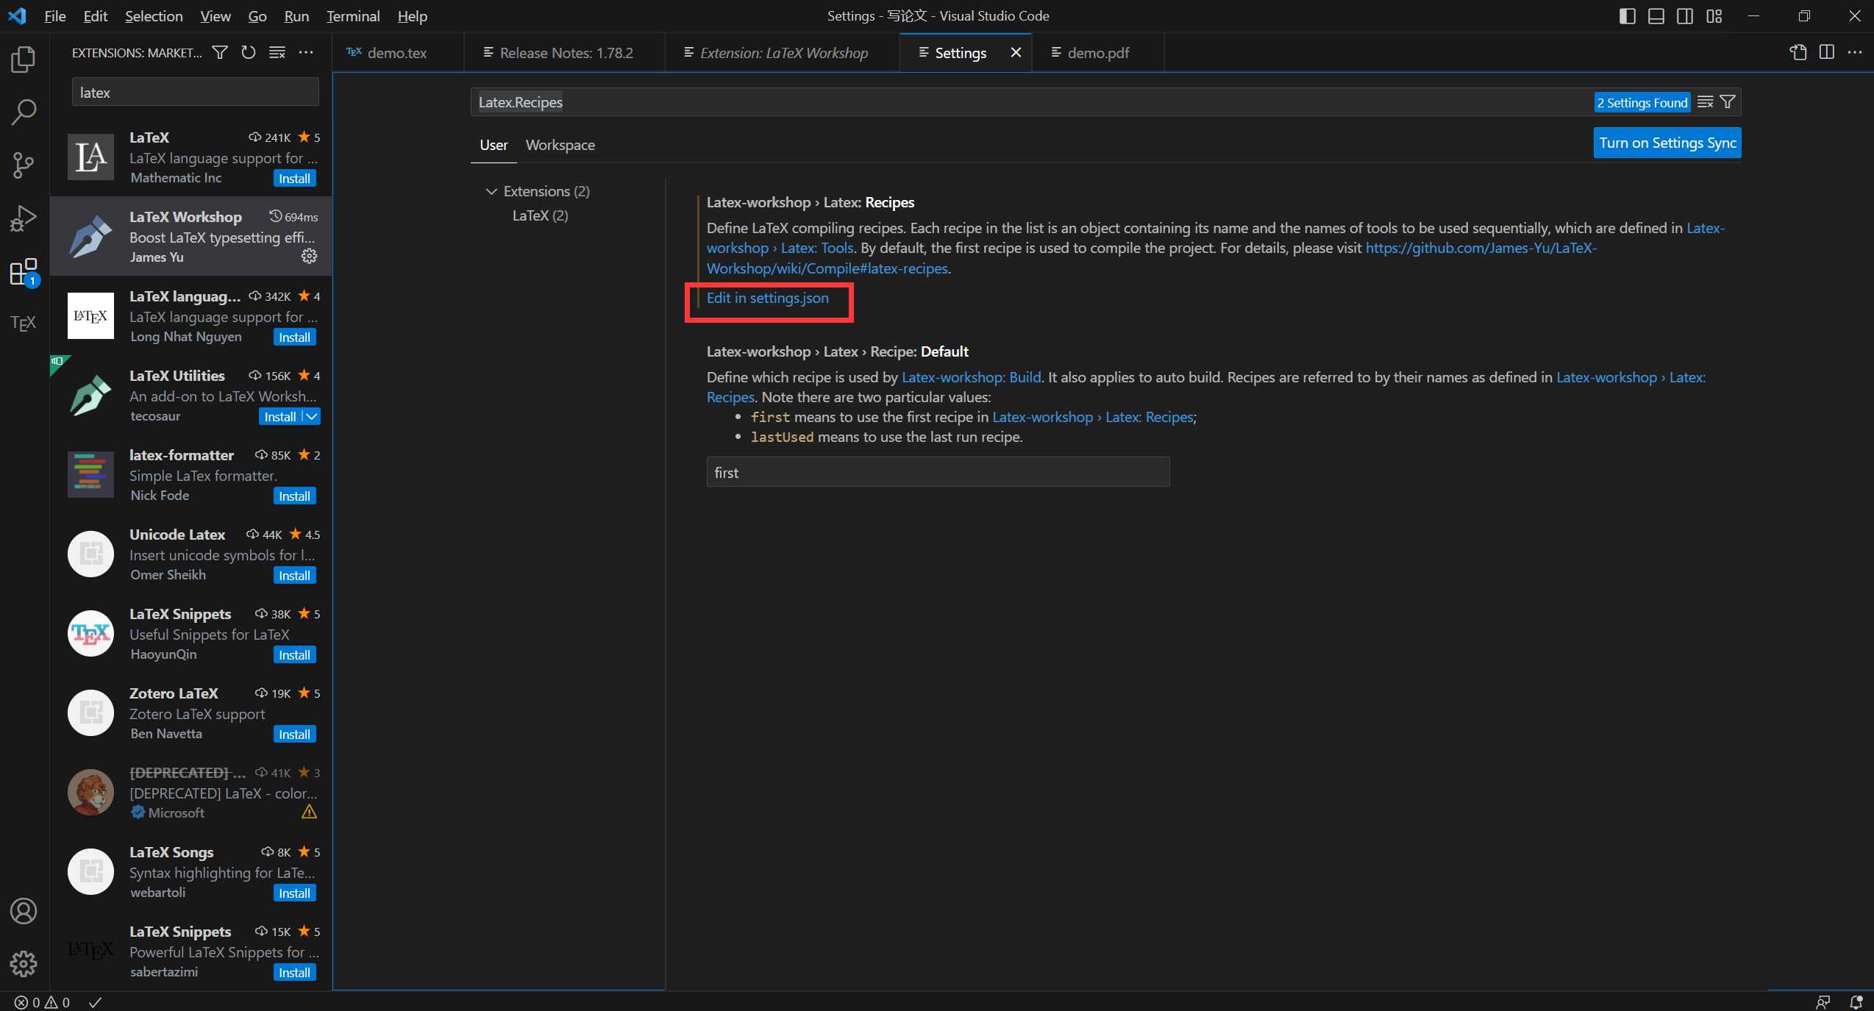Click Edit in settings.json link
The image size is (1874, 1011).
[x=767, y=298]
